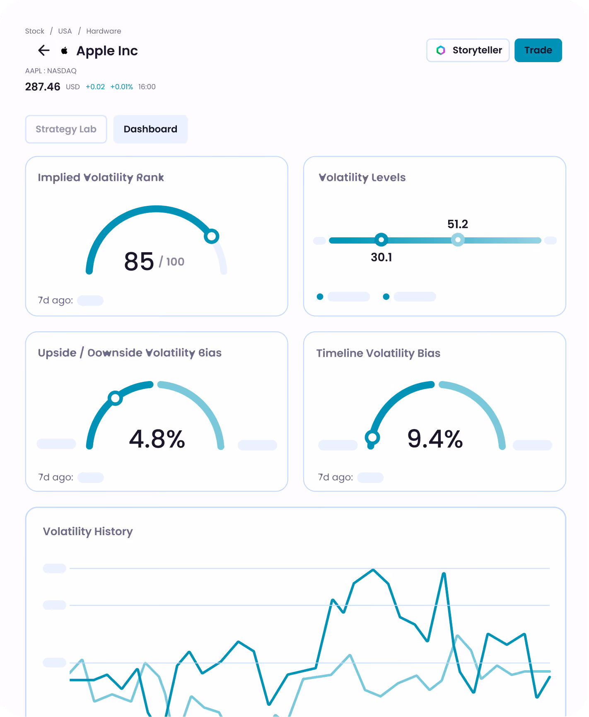
Task: Click 7d ago label in Timeline Volatility Bias
Action: [x=336, y=477]
